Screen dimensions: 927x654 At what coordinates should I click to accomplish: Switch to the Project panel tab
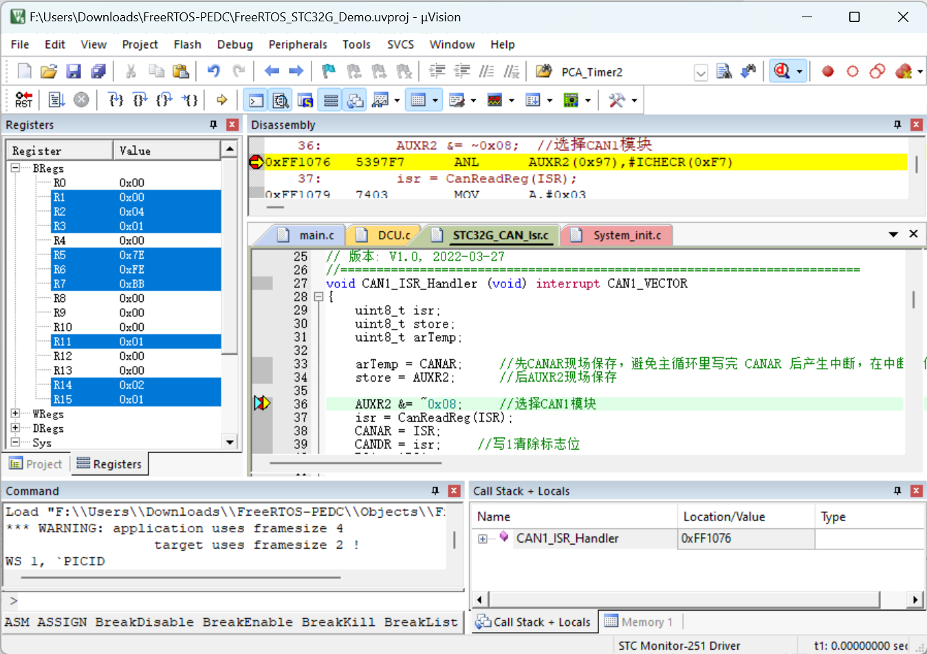(x=36, y=464)
